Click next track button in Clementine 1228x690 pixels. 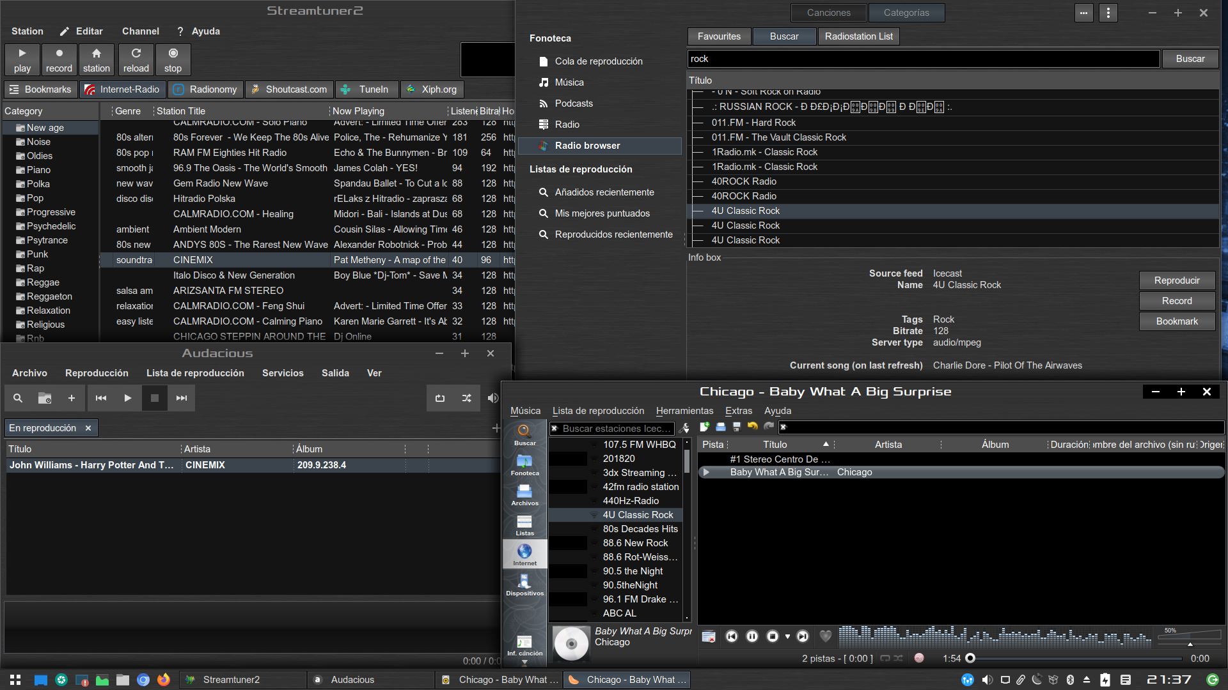pyautogui.click(x=803, y=636)
